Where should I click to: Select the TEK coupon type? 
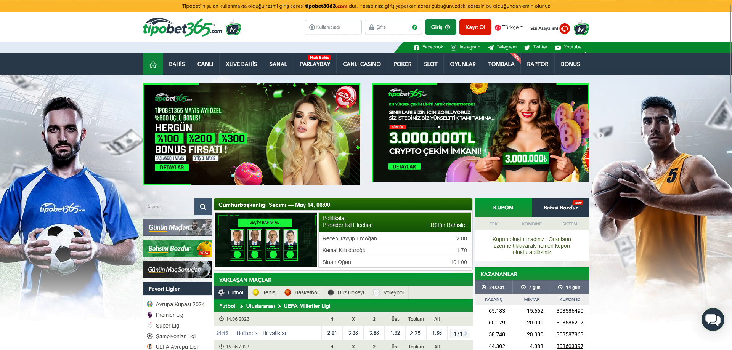[x=494, y=224]
